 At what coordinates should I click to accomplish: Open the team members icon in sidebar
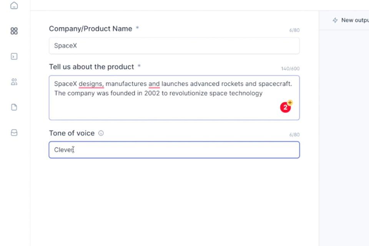(x=14, y=82)
